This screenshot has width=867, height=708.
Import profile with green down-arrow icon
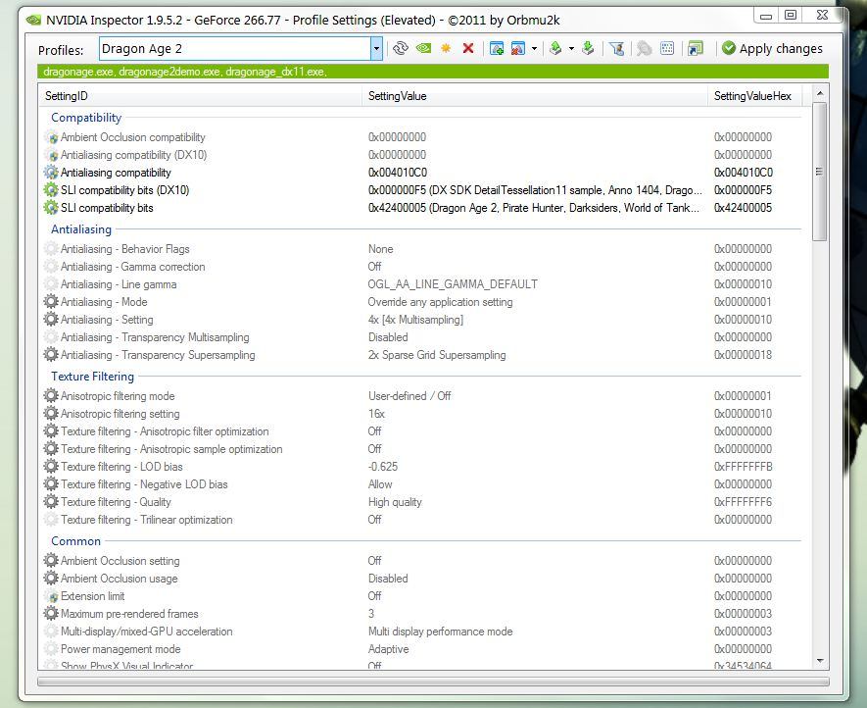click(x=588, y=49)
